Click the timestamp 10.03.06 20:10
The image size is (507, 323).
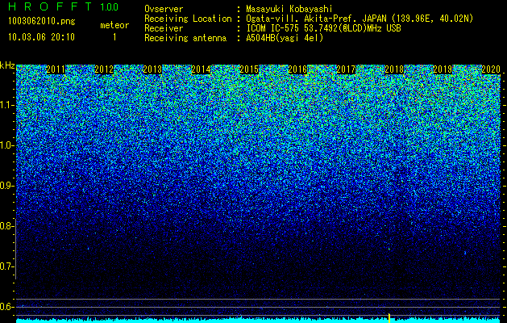tap(41, 37)
